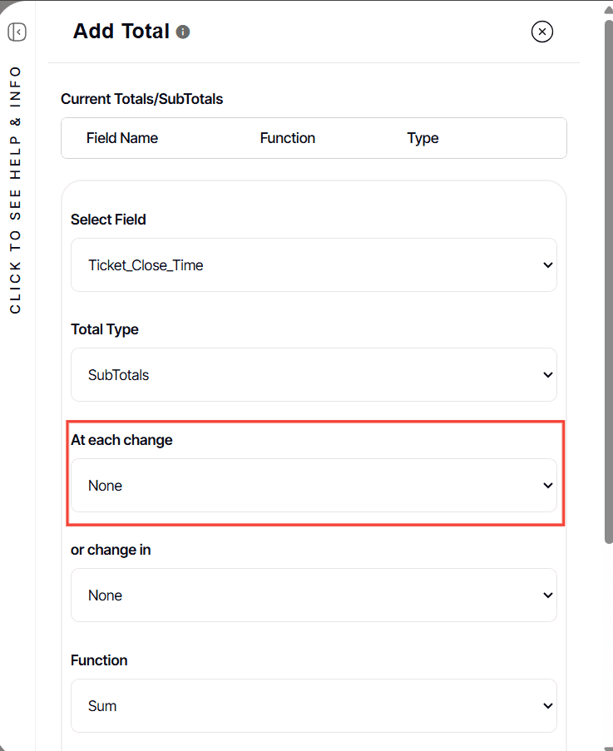Click the info icon beside Add Total title

(182, 31)
